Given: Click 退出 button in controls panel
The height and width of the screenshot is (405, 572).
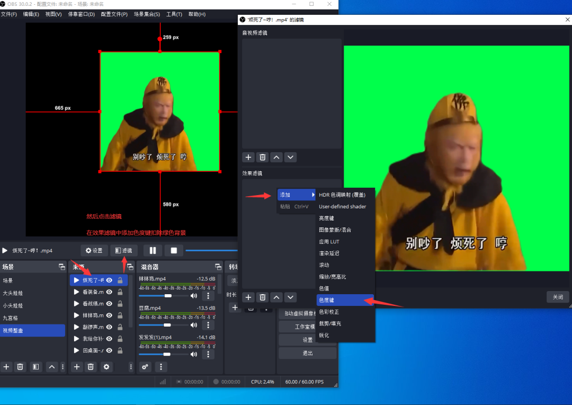Looking at the screenshot, I should 308,353.
